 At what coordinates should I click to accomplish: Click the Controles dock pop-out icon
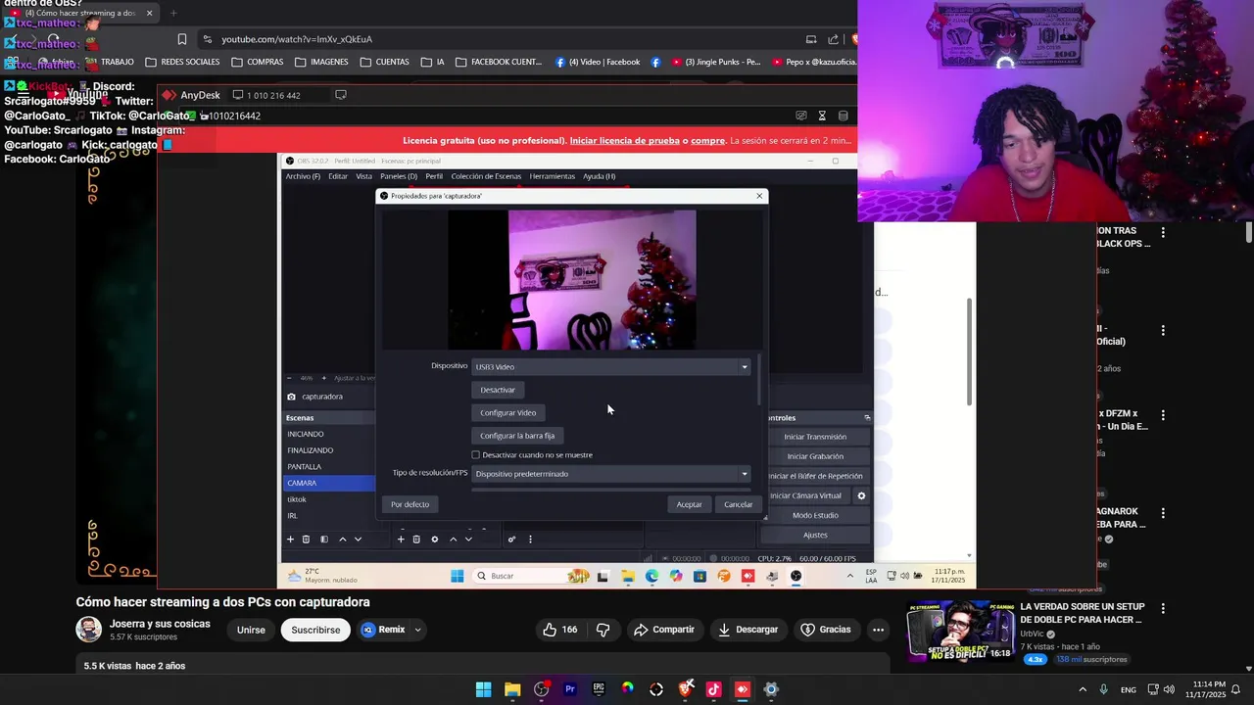866,418
